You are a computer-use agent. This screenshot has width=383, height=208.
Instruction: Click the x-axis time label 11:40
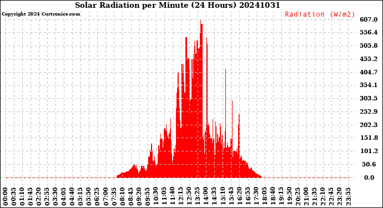point(173,197)
